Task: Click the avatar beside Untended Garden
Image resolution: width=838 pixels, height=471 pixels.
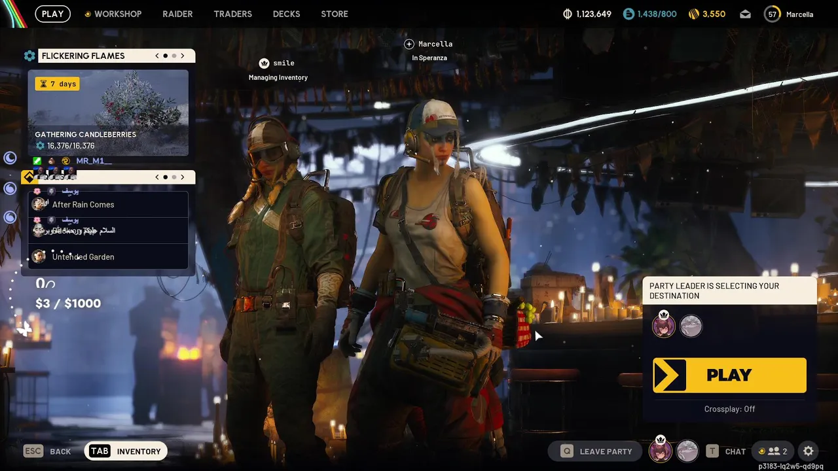Action: (x=39, y=256)
